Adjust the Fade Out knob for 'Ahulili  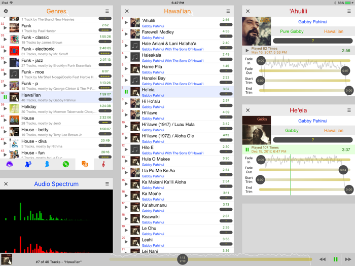[x=345, y=71]
